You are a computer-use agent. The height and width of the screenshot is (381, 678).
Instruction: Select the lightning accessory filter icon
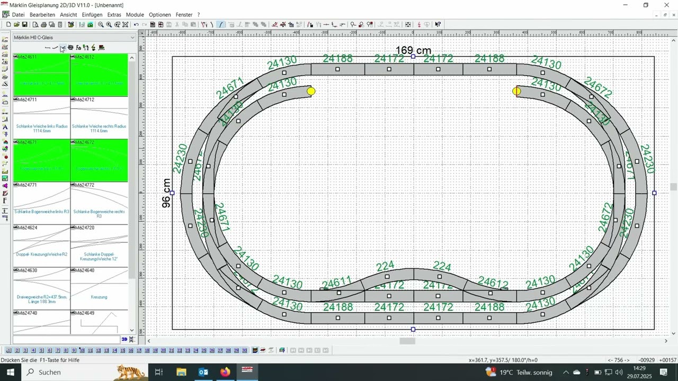pos(93,48)
